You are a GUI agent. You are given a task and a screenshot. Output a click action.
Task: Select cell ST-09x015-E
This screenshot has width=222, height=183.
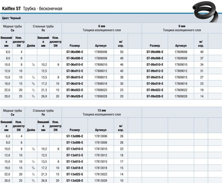point(155,77)
